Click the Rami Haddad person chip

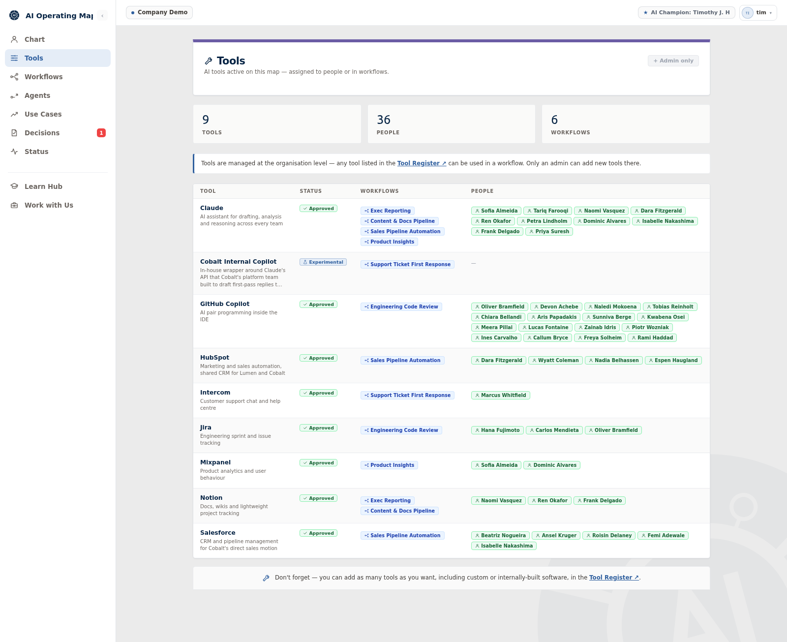[652, 337]
